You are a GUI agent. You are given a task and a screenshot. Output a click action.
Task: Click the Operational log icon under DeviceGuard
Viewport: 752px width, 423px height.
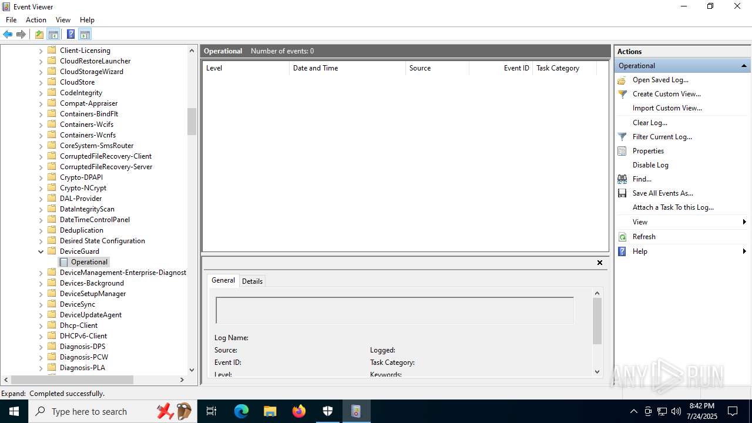[64, 262]
